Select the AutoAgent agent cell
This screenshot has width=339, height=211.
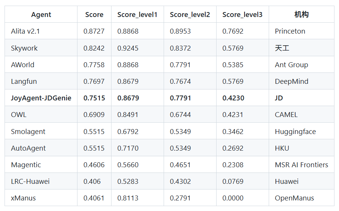pos(41,148)
